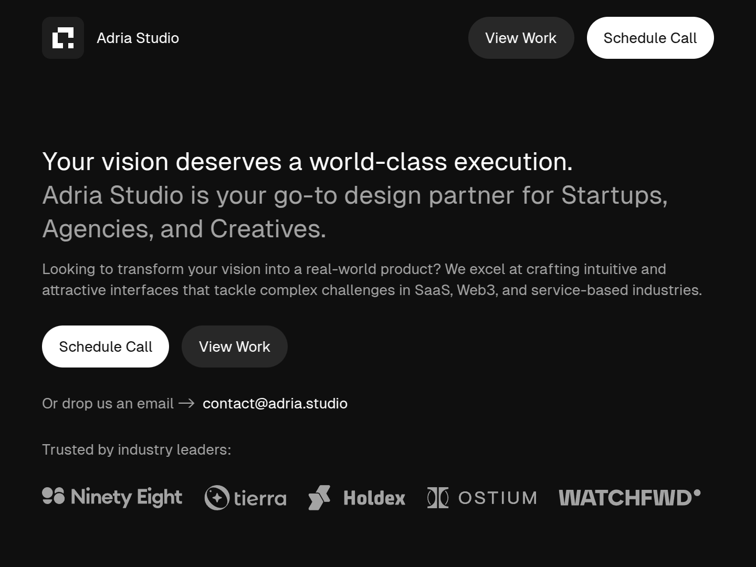Open View Work in the header navigation

520,38
